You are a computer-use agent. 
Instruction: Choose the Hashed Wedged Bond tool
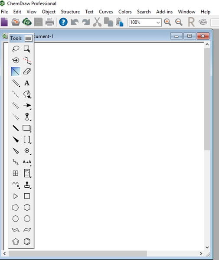[x=16, y=117]
